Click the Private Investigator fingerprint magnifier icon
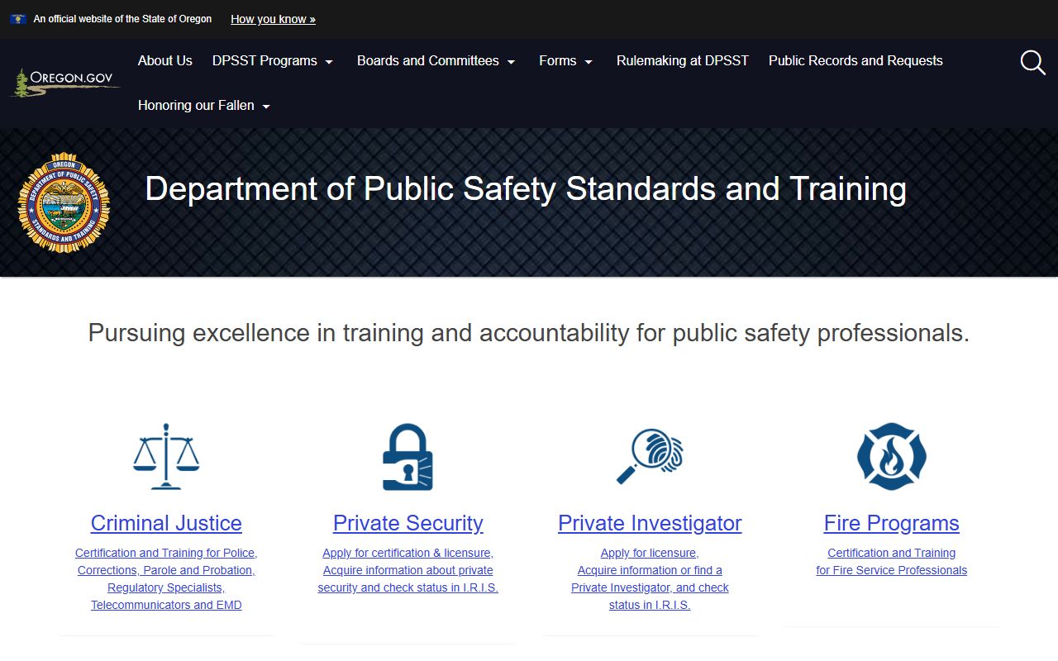Image resolution: width=1058 pixels, height=661 pixels. [x=650, y=456]
